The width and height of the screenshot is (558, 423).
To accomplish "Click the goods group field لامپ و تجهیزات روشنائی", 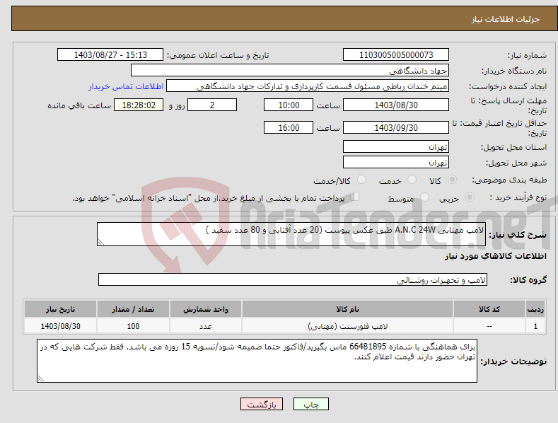I will (293, 280).
